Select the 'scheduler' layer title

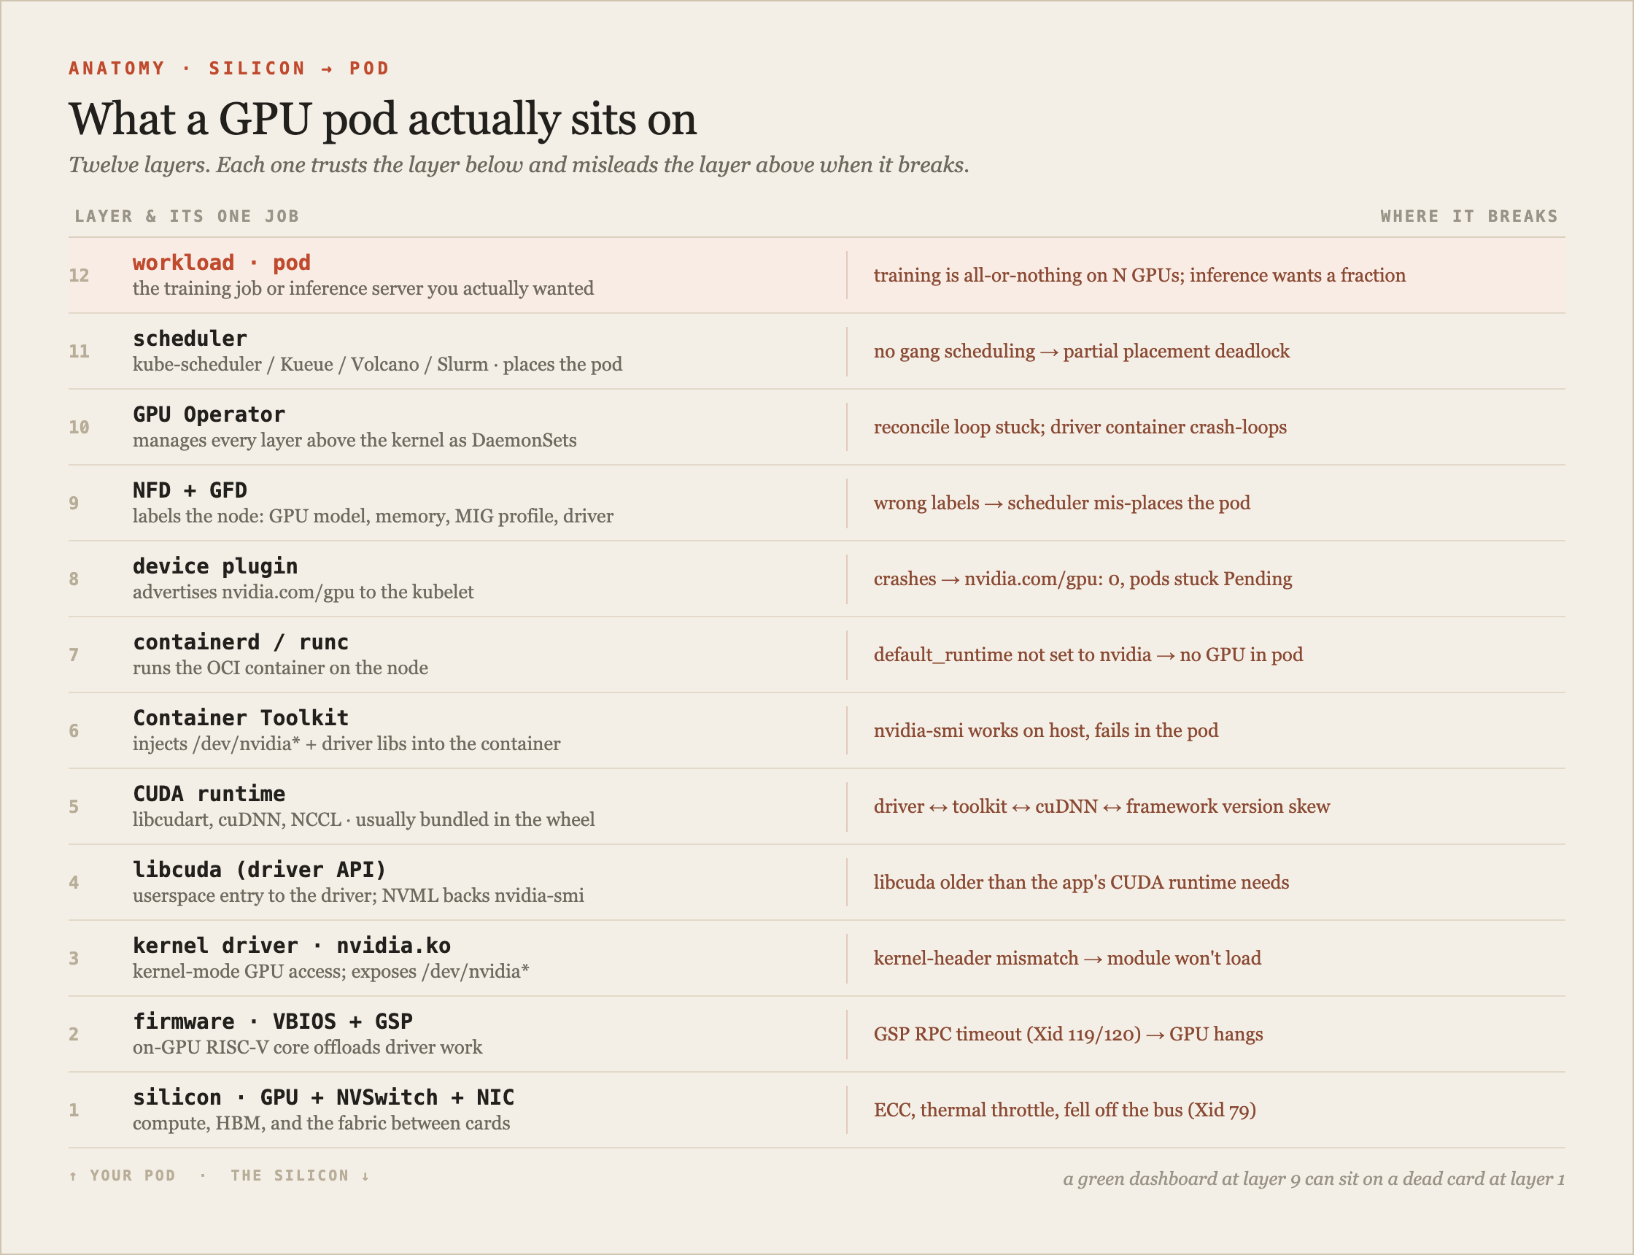[x=190, y=339]
